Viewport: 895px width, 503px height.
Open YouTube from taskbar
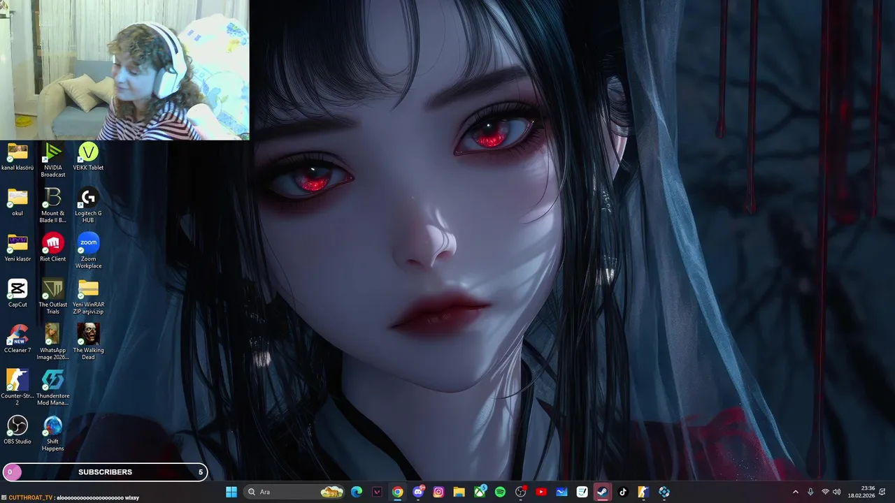point(540,492)
